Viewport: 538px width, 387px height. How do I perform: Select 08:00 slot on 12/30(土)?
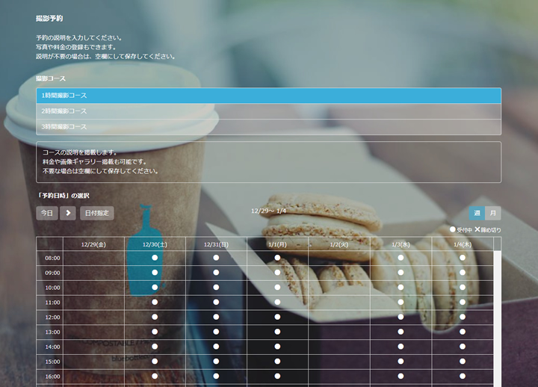[155, 258]
